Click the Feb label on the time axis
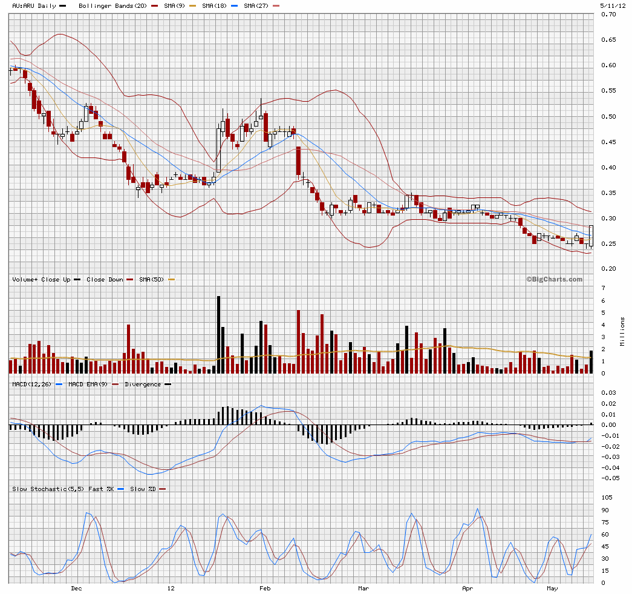The width and height of the screenshot is (632, 594). pos(265,589)
